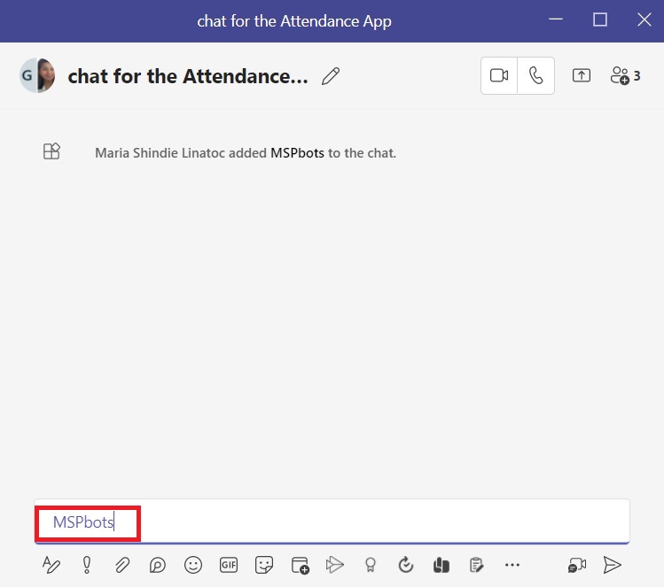The height and width of the screenshot is (587, 664).
Task: Open the Loop components icon
Action: pyautogui.click(x=158, y=565)
